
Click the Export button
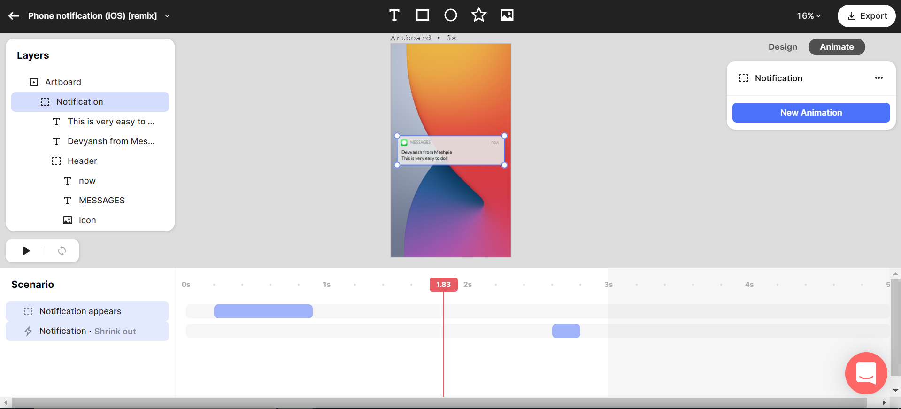(867, 16)
